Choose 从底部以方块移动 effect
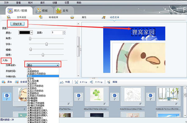The image size is (187, 123). (43, 74)
